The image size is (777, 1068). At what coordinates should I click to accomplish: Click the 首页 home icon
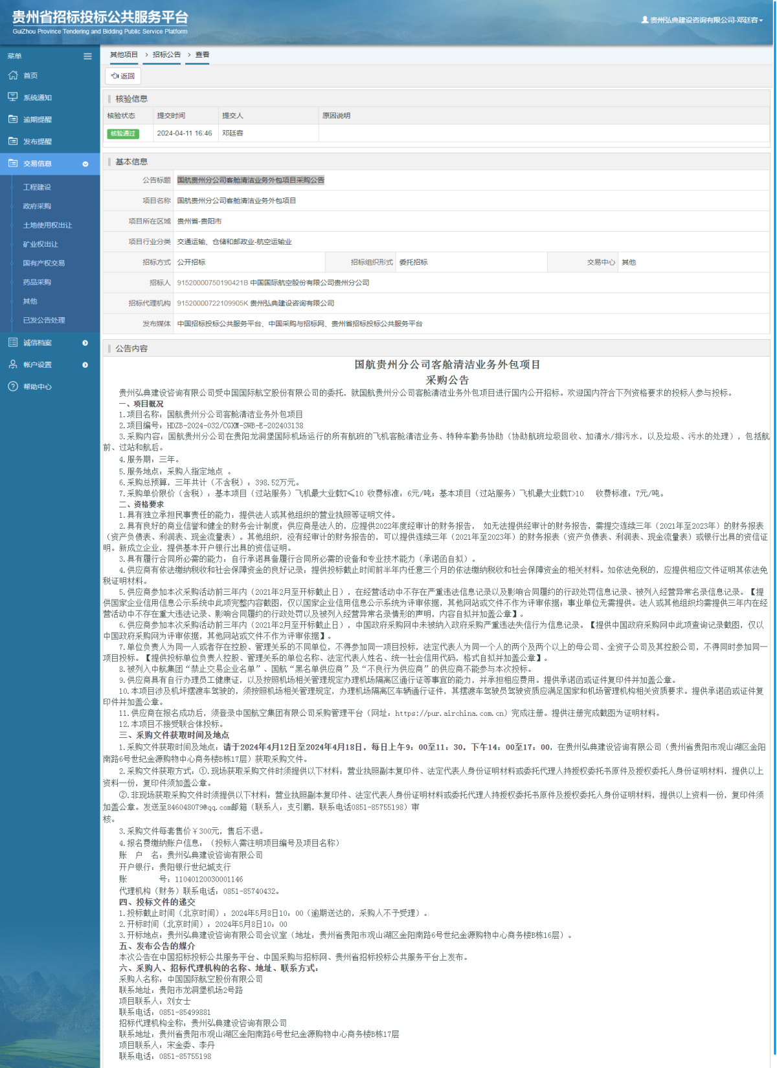[x=13, y=76]
